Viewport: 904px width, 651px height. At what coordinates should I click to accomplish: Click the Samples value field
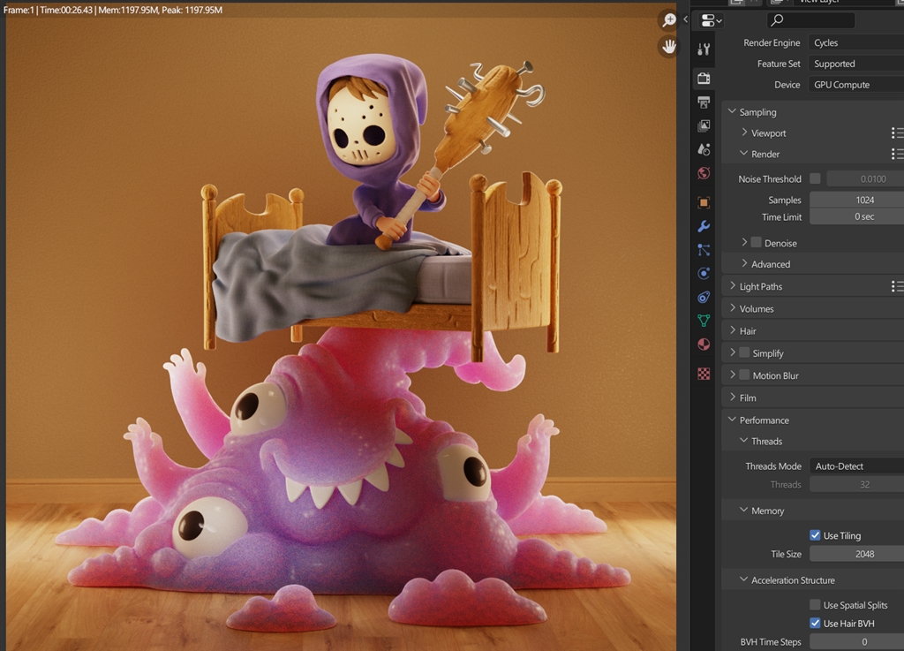point(863,200)
